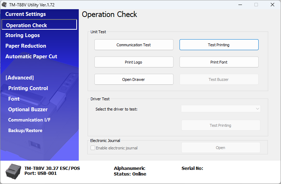Click the Open Drawer button
Image resolution: width=281 pixels, height=184 pixels.
(x=134, y=79)
